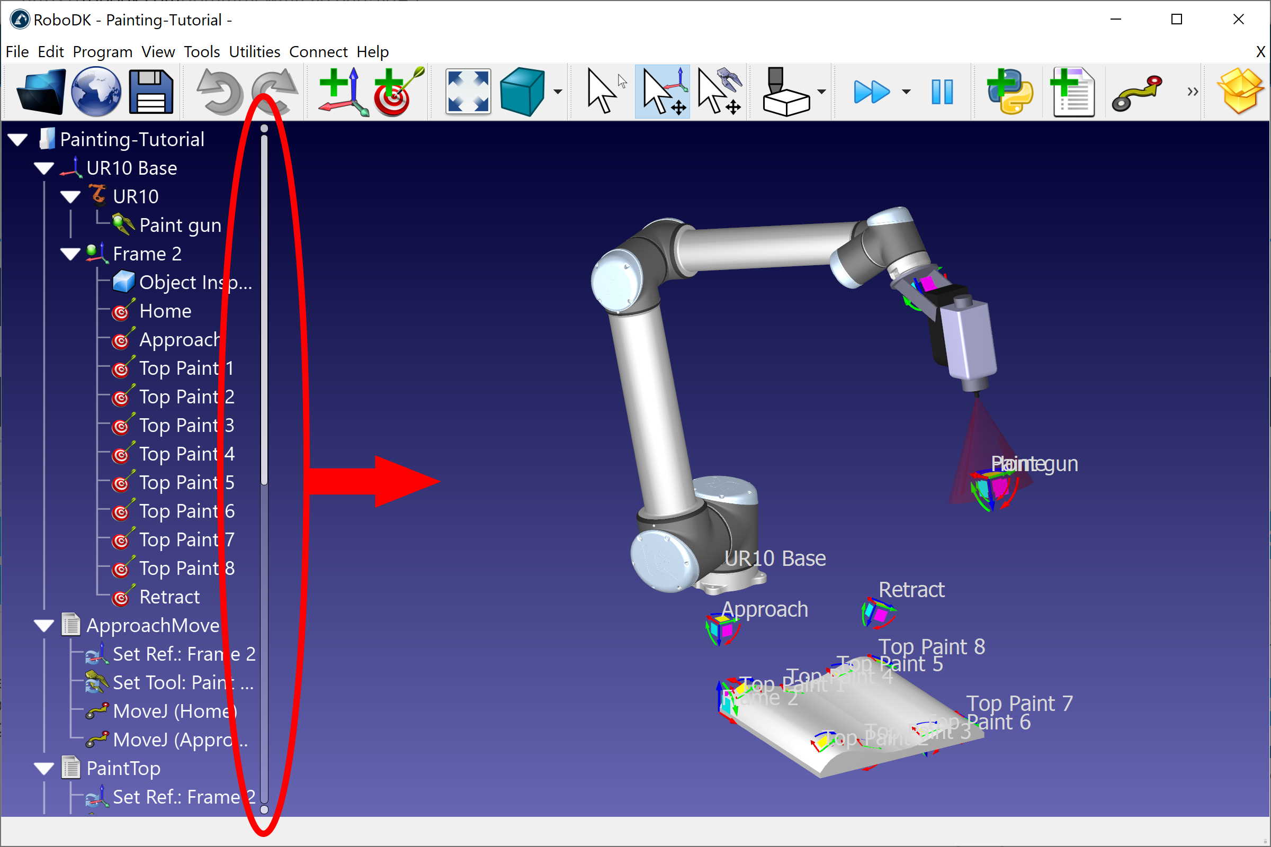Click the tree panel vertical scrollbar
The width and height of the screenshot is (1271, 847).
click(x=264, y=311)
